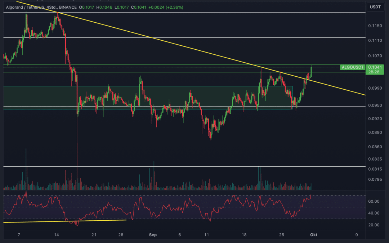Select the white horizontal line at 0.0950
Image resolution: width=389 pixels, height=243 pixels.
184,106
